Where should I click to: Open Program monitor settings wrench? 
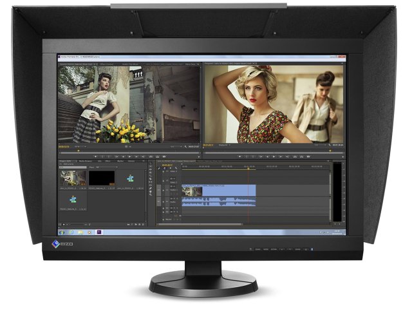pyautogui.click(x=330, y=145)
